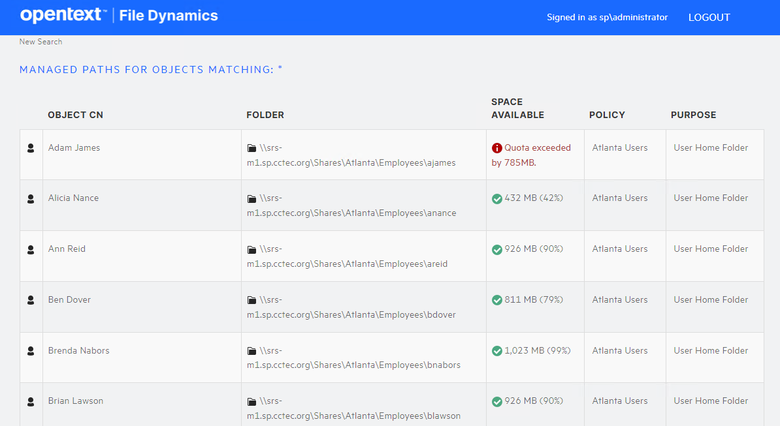Click the user icon next to Ann Reid
The image size is (780, 426).
point(31,249)
